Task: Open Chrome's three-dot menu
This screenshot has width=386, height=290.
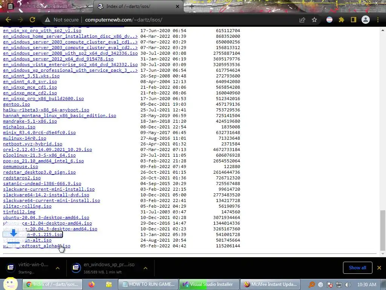Action: pos(378,20)
